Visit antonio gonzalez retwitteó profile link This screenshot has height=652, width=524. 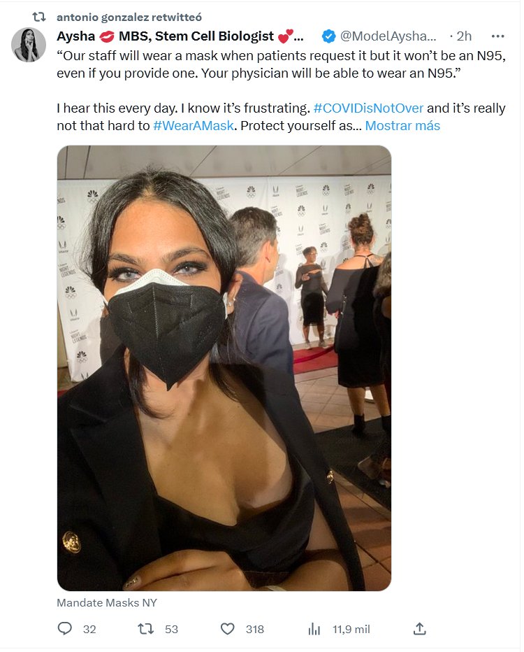[129, 17]
